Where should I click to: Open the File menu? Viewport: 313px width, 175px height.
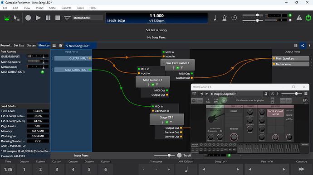[x=5, y=8]
